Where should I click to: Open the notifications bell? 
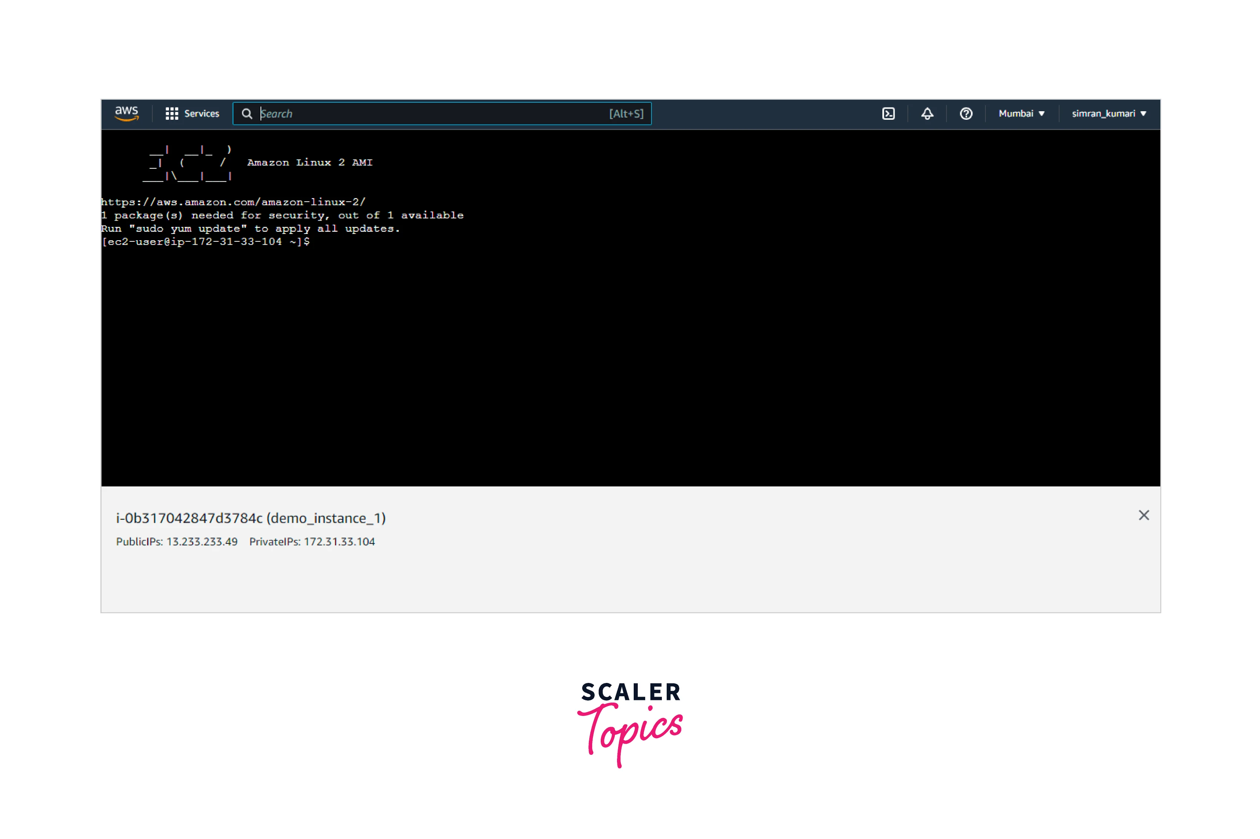(x=927, y=113)
